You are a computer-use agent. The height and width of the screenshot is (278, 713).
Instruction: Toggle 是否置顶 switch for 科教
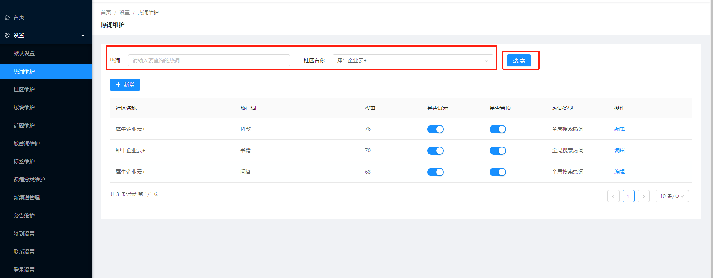(498, 129)
